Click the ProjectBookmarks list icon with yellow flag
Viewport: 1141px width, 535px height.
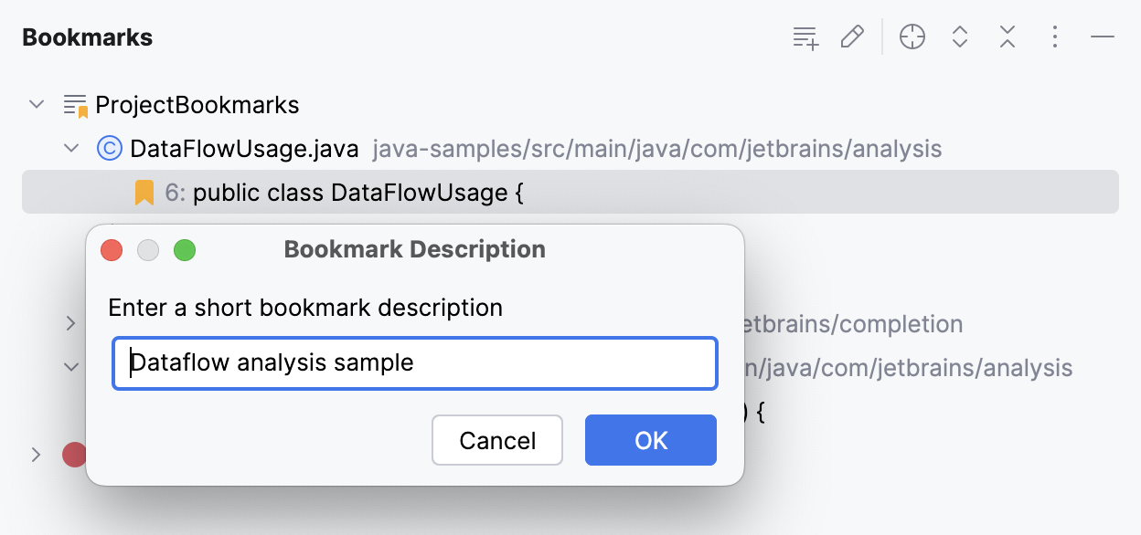pos(74,104)
